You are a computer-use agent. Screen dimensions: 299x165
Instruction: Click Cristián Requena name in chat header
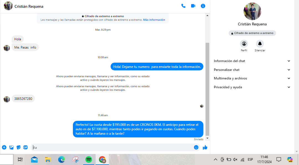(x=29, y=6)
